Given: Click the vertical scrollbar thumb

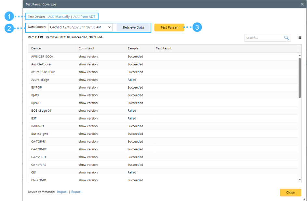Looking at the screenshot, I should point(300,78).
